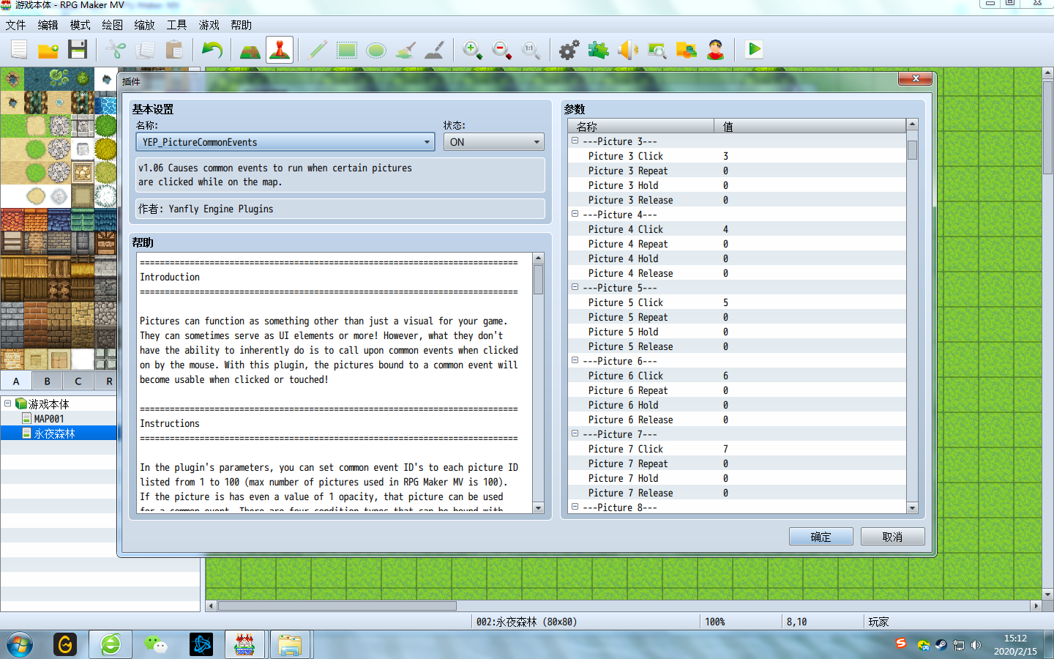The width and height of the screenshot is (1054, 659).
Task: Undo the last action
Action: [212, 50]
